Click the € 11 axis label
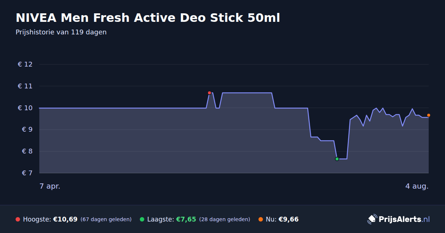This screenshot has height=233, width=445. click(x=25, y=86)
